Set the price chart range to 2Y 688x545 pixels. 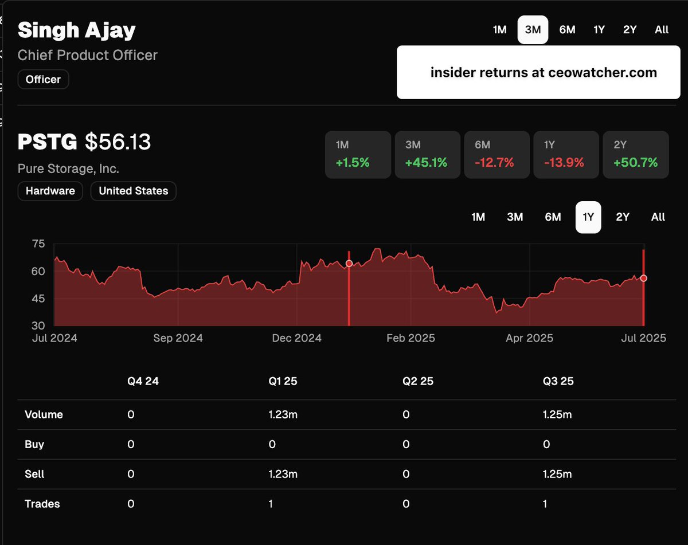pyautogui.click(x=623, y=217)
